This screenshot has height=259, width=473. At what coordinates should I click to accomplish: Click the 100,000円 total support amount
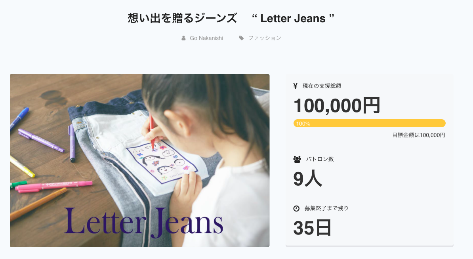pos(337,105)
